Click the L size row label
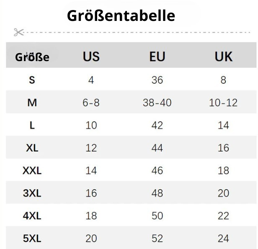Screen dimensions: 258x249 click(32, 125)
